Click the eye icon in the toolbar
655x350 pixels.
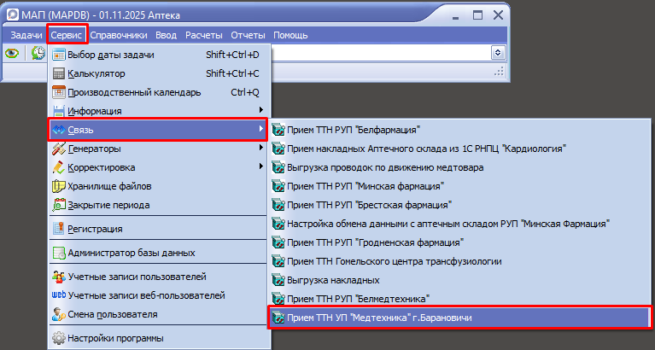(x=13, y=53)
